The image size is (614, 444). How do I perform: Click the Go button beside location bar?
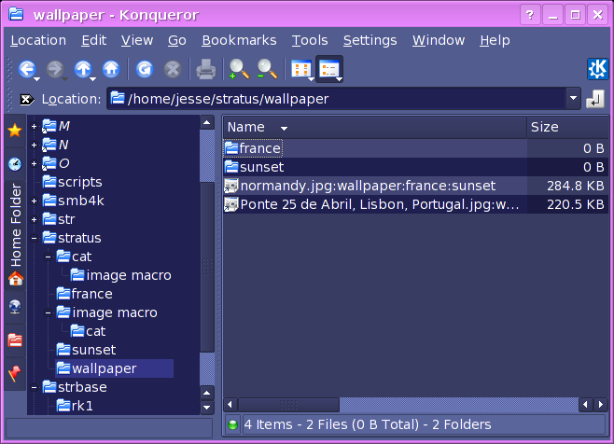point(595,99)
